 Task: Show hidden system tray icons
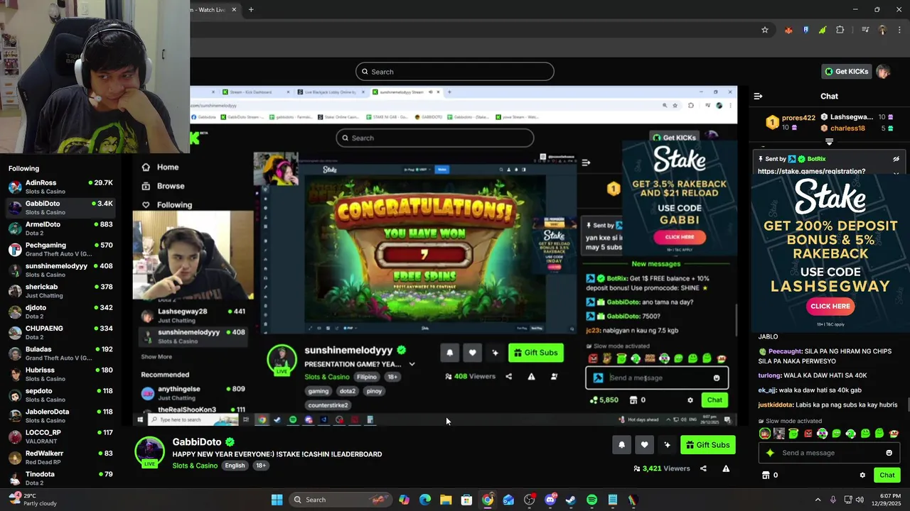click(x=818, y=500)
